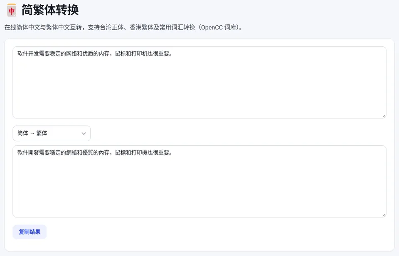This screenshot has width=399, height=256.
Task: Place cursor after 很重要。 in the input box
Action: point(173,54)
